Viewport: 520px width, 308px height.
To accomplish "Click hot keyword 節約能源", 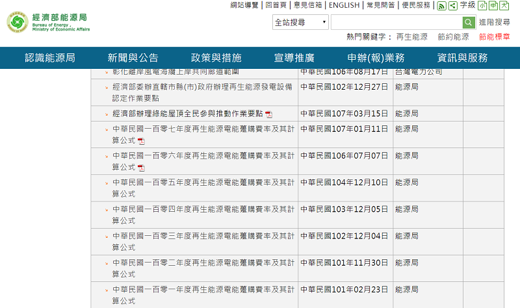I will pyautogui.click(x=453, y=37).
